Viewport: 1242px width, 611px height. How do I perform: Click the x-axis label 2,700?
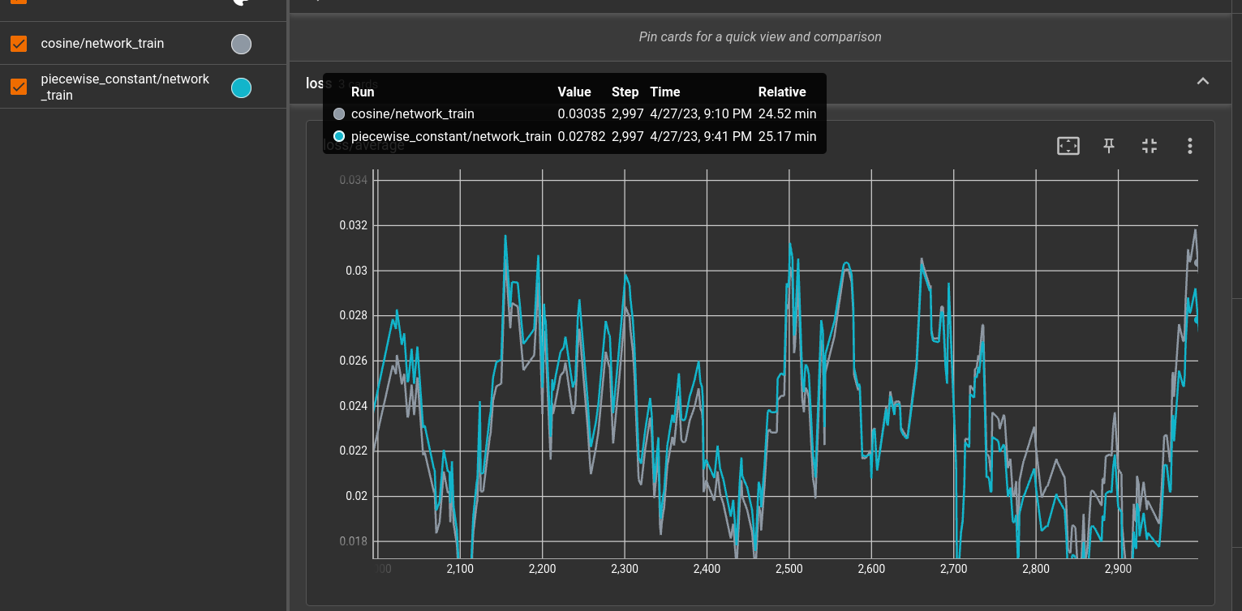coord(954,569)
